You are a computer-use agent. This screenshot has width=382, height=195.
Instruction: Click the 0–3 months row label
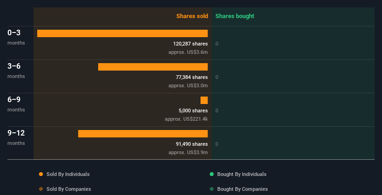[x=16, y=37]
